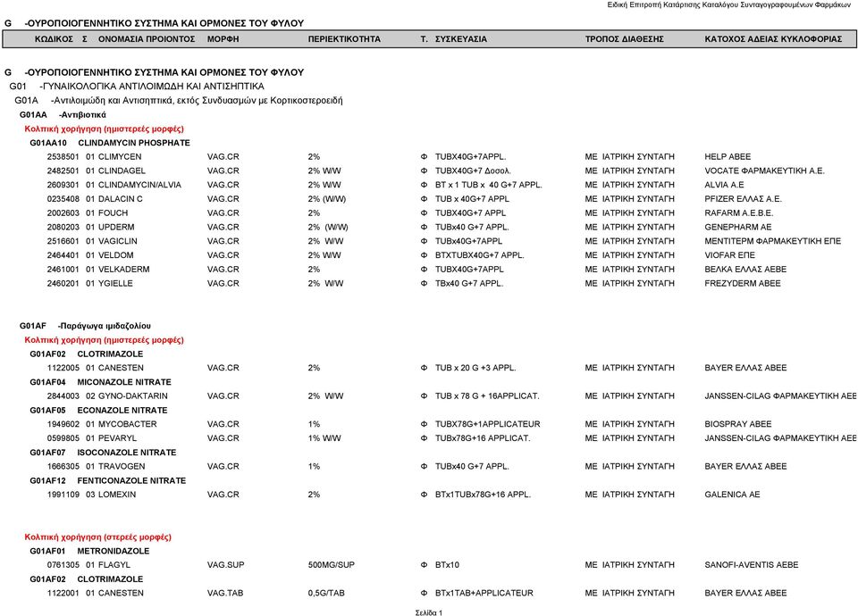Click the VIOFAR ΕΠΕ holder

(729, 255)
